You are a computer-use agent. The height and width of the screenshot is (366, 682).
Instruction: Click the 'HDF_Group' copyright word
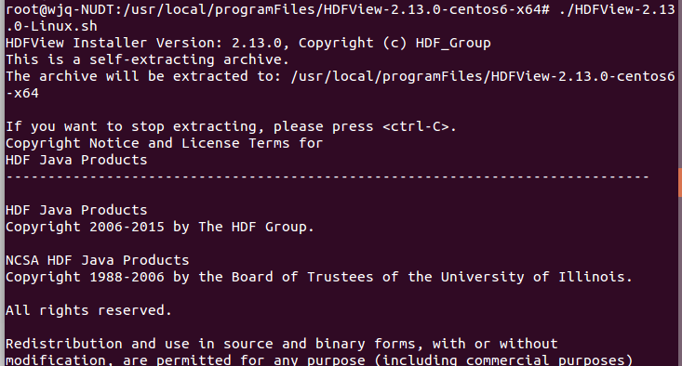[x=453, y=43]
